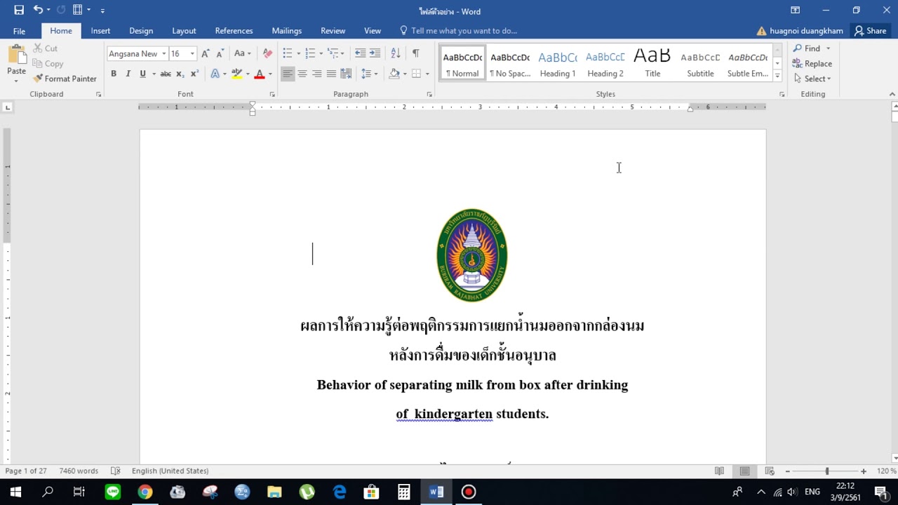Screen dimensions: 898x505
Task: Open the Borders dropdown arrow
Action: (427, 74)
